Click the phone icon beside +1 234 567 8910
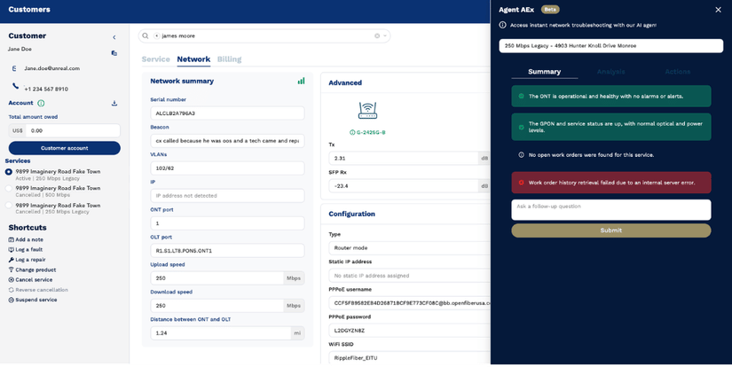This screenshot has width=732, height=367. (x=15, y=86)
